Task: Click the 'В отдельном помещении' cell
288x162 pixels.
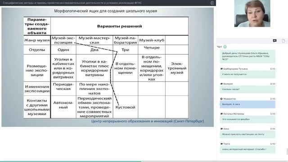Action: point(126,68)
